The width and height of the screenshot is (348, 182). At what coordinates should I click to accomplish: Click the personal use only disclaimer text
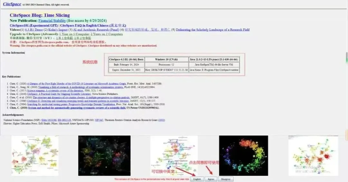(152, 179)
